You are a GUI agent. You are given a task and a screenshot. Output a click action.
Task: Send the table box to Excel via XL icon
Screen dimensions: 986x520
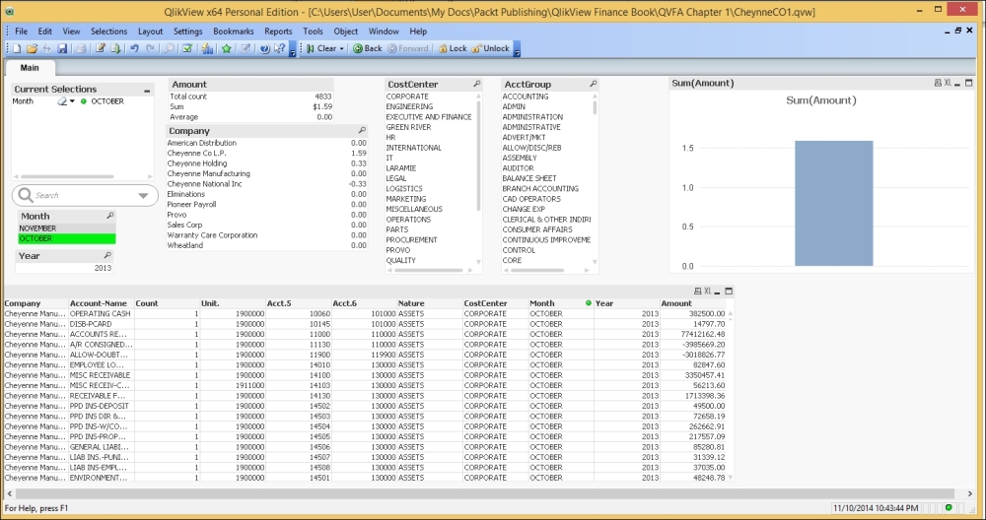707,291
